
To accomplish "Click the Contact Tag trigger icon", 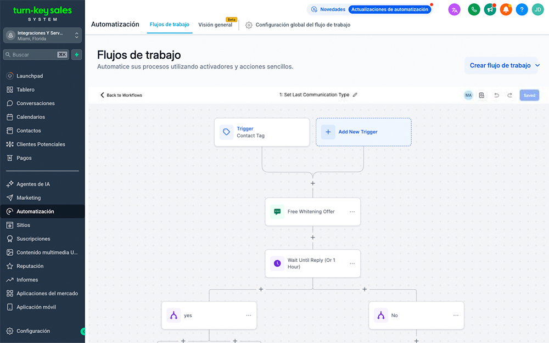I will 227,132.
